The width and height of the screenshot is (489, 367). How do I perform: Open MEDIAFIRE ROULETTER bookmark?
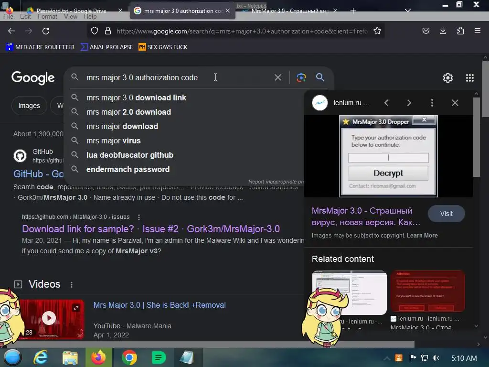pyautogui.click(x=40, y=47)
